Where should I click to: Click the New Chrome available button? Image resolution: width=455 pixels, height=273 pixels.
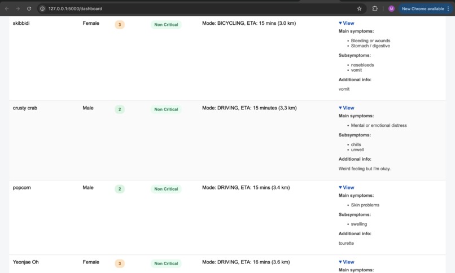pyautogui.click(x=423, y=8)
